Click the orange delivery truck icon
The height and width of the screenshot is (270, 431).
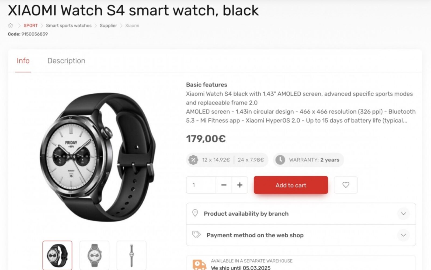pyautogui.click(x=199, y=265)
